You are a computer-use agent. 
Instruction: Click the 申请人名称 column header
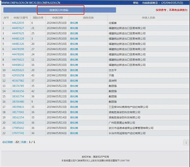(148, 18)
